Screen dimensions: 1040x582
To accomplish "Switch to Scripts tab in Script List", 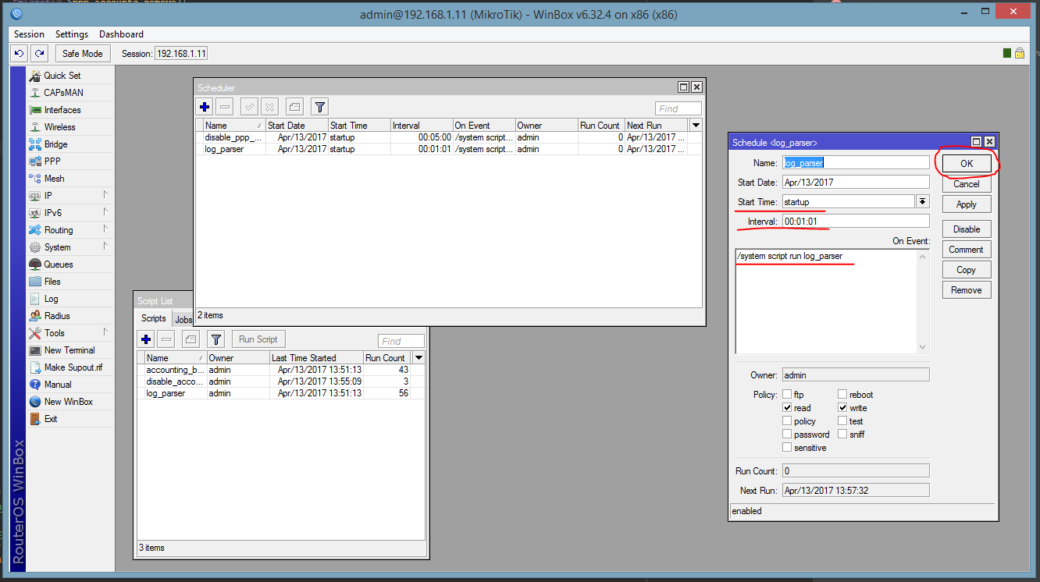I will coord(154,318).
